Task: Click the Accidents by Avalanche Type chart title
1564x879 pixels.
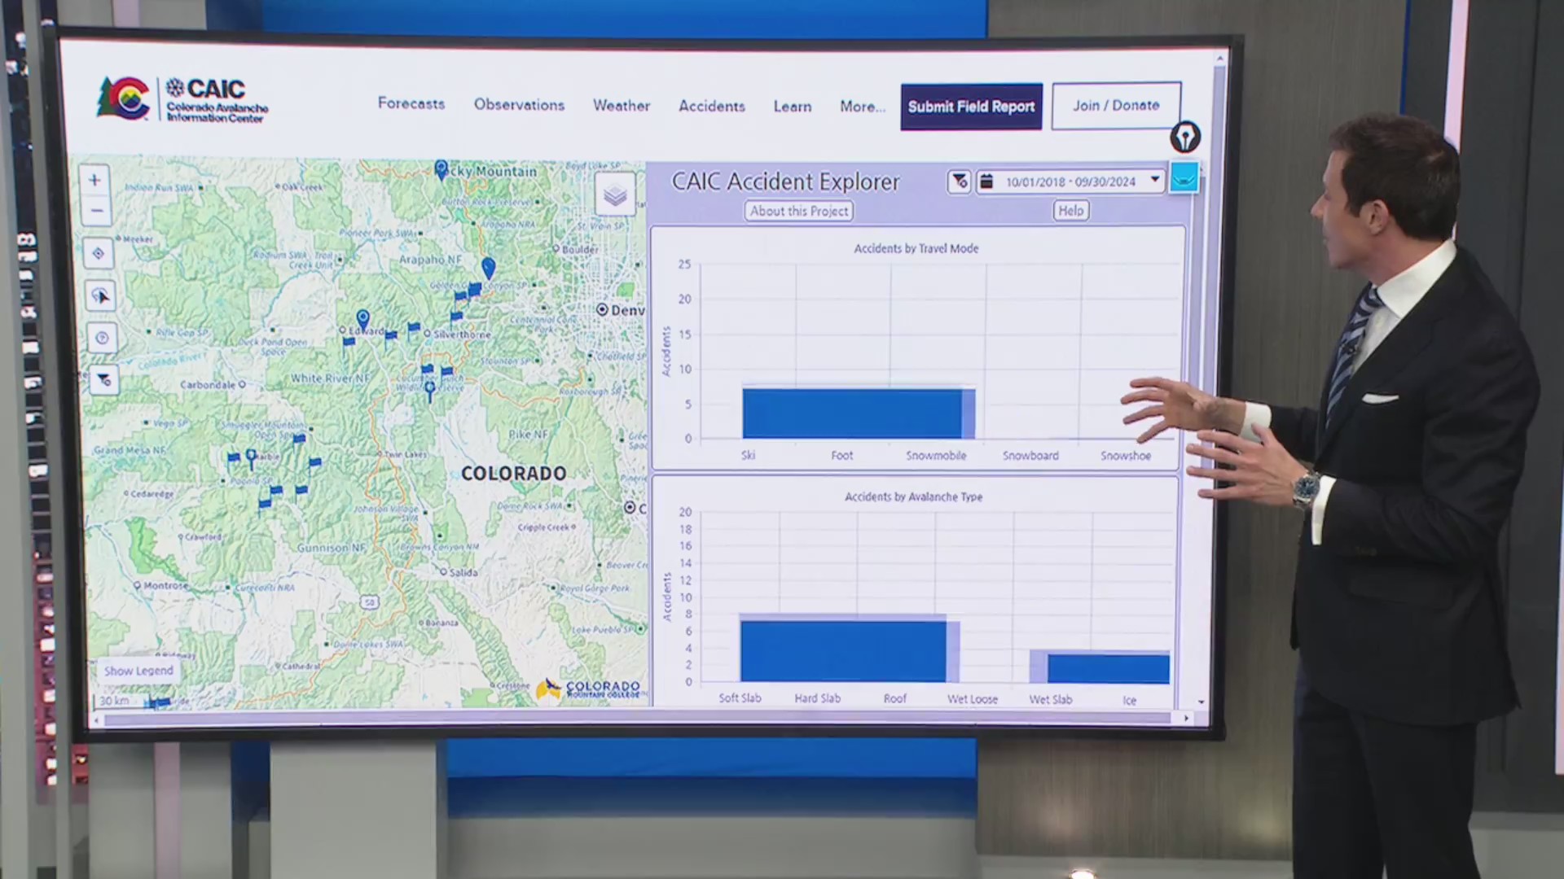Action: tap(913, 496)
